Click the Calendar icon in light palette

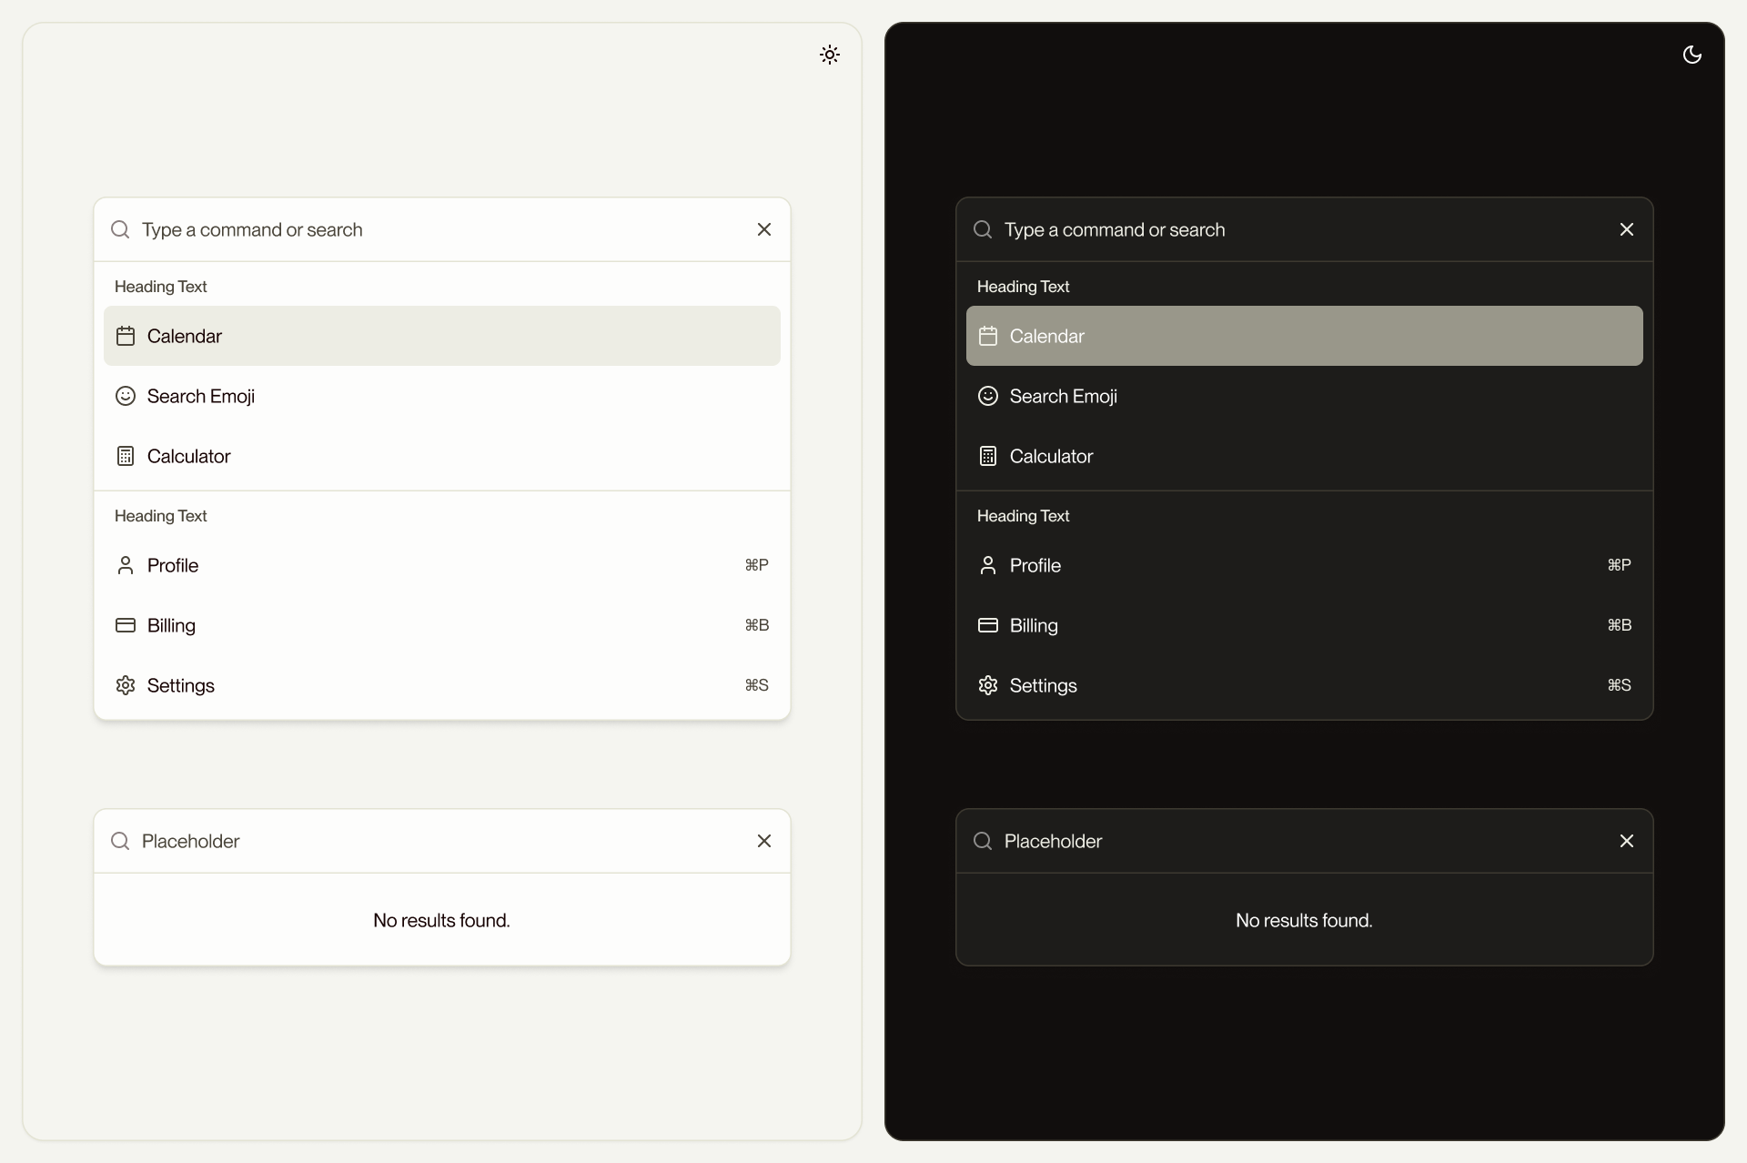[126, 336]
